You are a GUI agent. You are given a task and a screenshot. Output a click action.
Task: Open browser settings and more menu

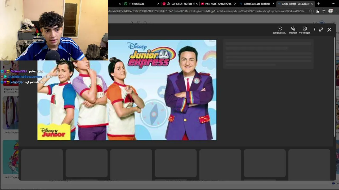pos(337,11)
